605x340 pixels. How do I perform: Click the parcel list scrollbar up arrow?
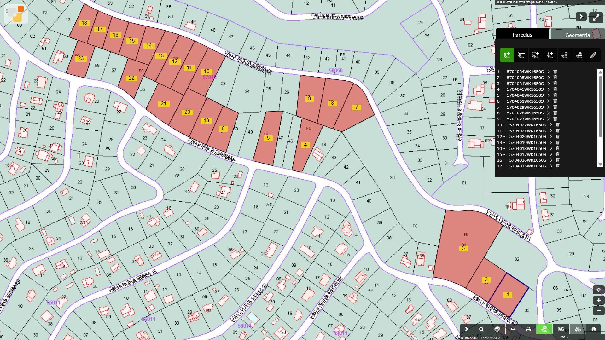600,72
